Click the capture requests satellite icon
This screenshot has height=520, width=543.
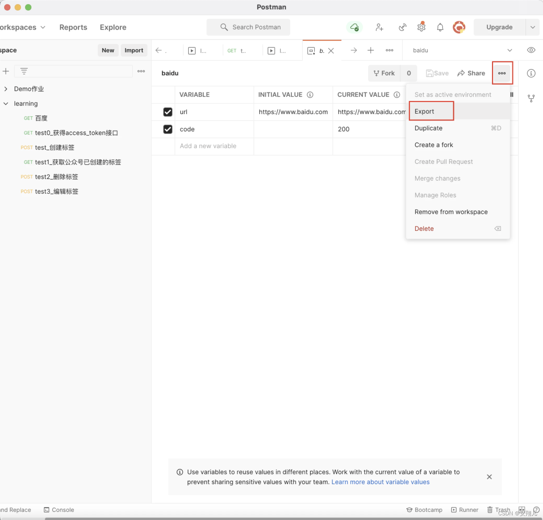click(403, 27)
